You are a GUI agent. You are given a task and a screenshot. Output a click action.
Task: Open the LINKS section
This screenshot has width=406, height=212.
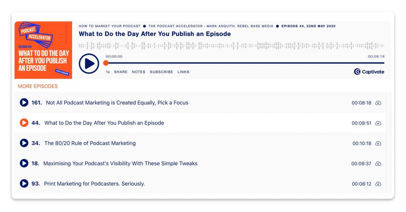click(183, 72)
